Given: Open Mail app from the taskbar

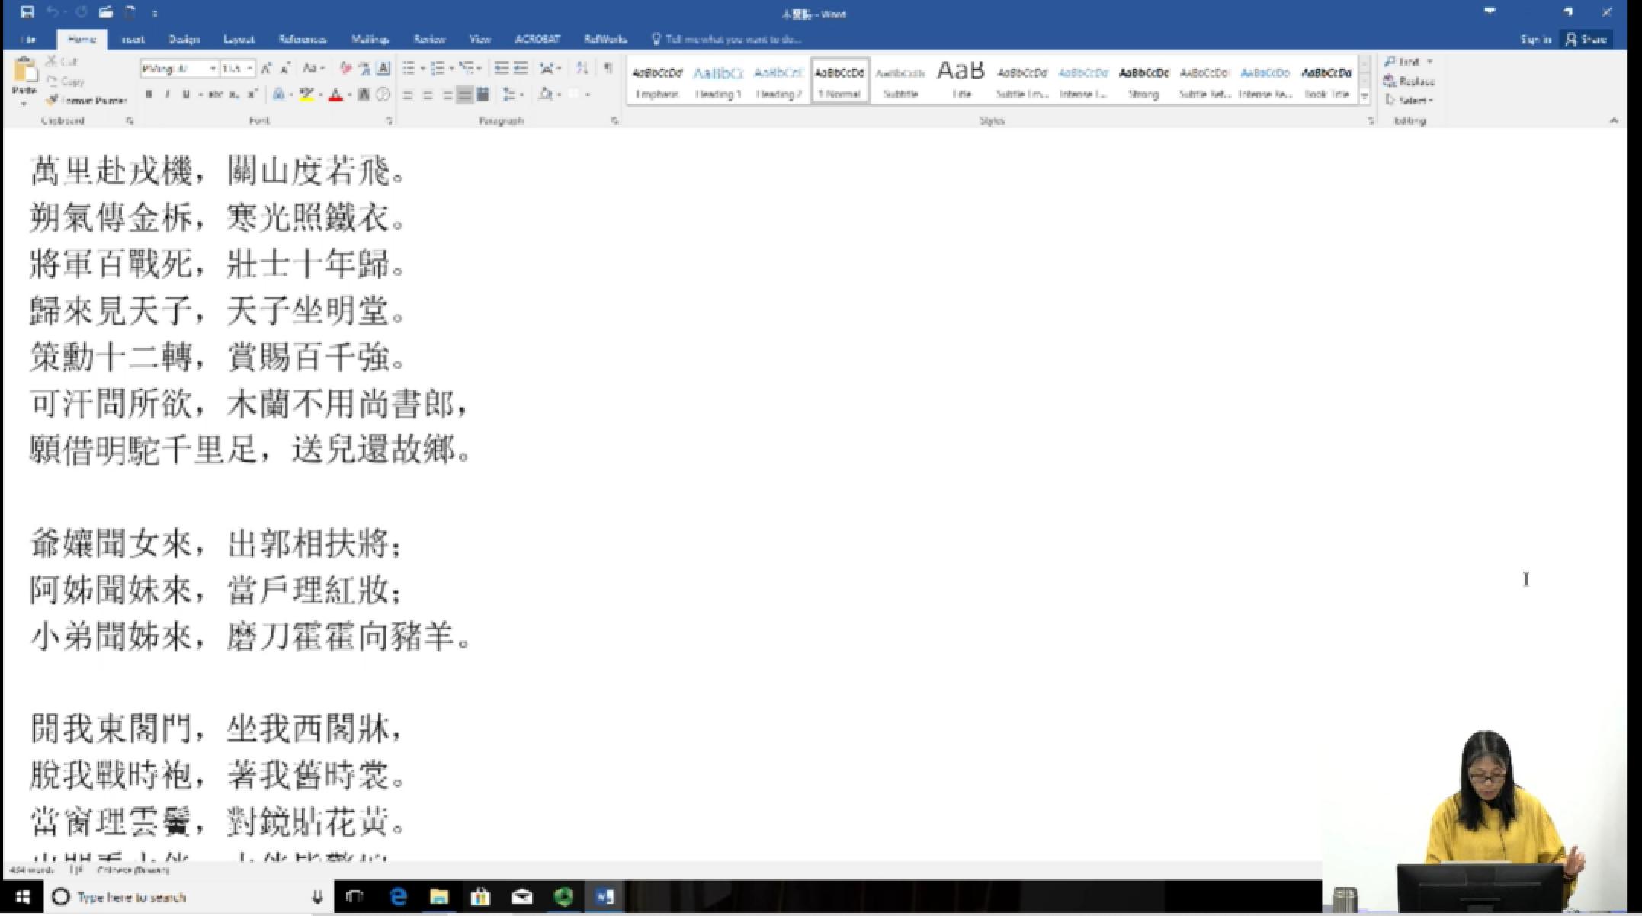Looking at the screenshot, I should (522, 897).
